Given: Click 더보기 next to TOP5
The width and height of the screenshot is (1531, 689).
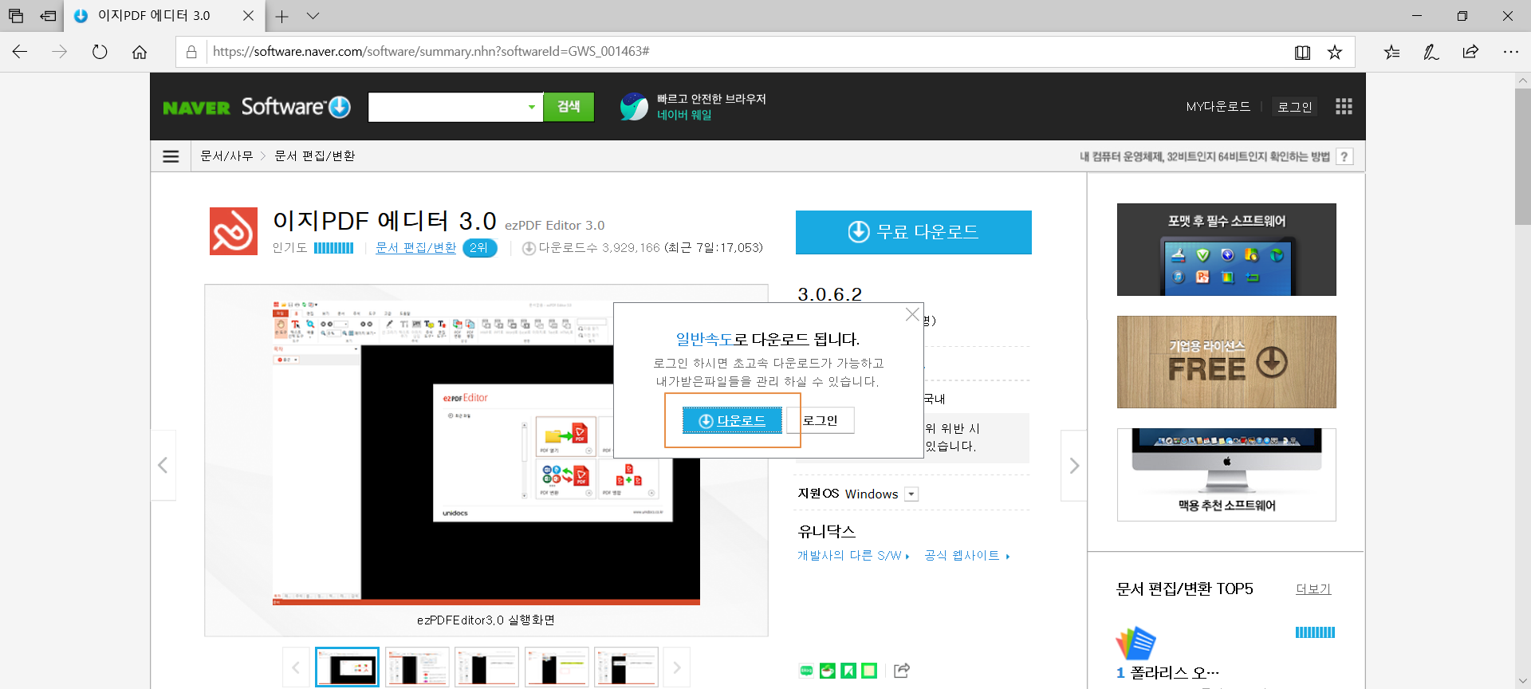Looking at the screenshot, I should click(1313, 589).
